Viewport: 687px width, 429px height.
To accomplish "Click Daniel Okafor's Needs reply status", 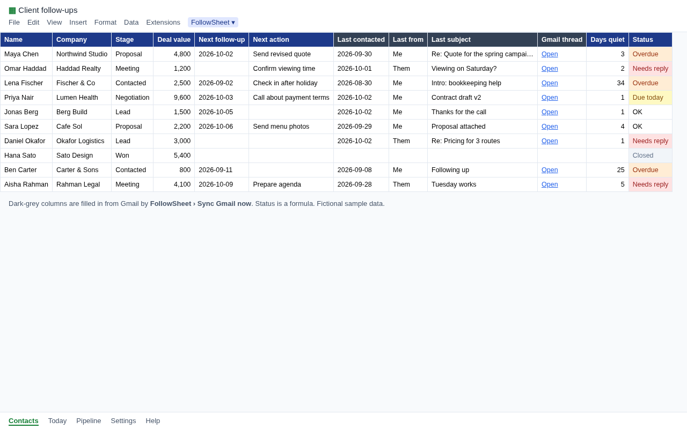I will 651,141.
